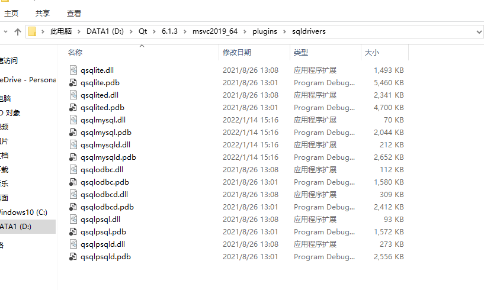Click the qsqlpsqld.pdb file icon
The width and height of the screenshot is (484, 290).
pos(73,257)
